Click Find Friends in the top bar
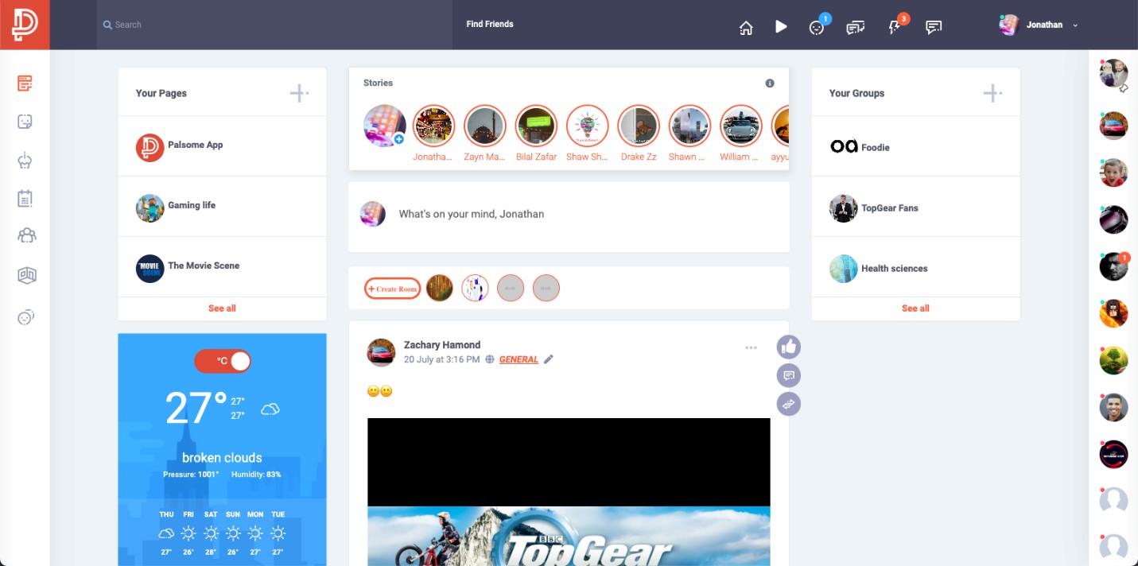1138x566 pixels. click(489, 24)
